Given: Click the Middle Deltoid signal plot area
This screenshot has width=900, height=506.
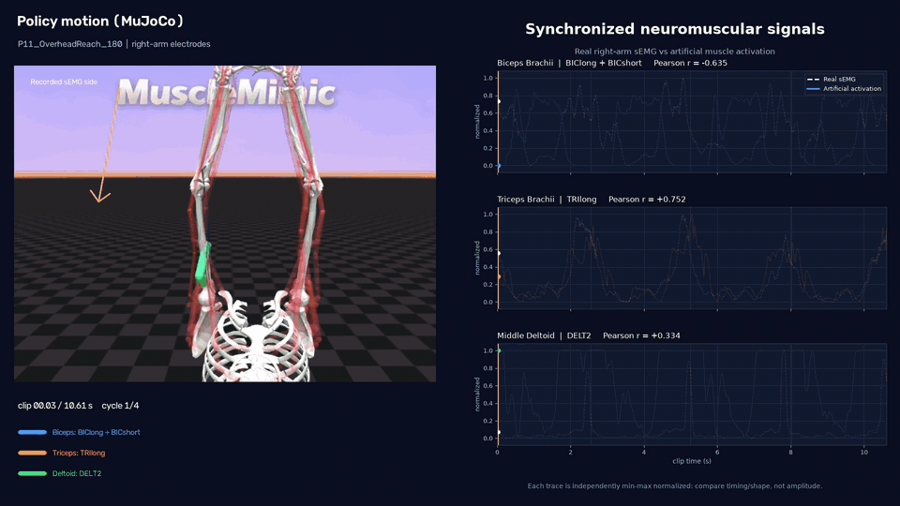Looking at the screenshot, I should coord(692,394).
